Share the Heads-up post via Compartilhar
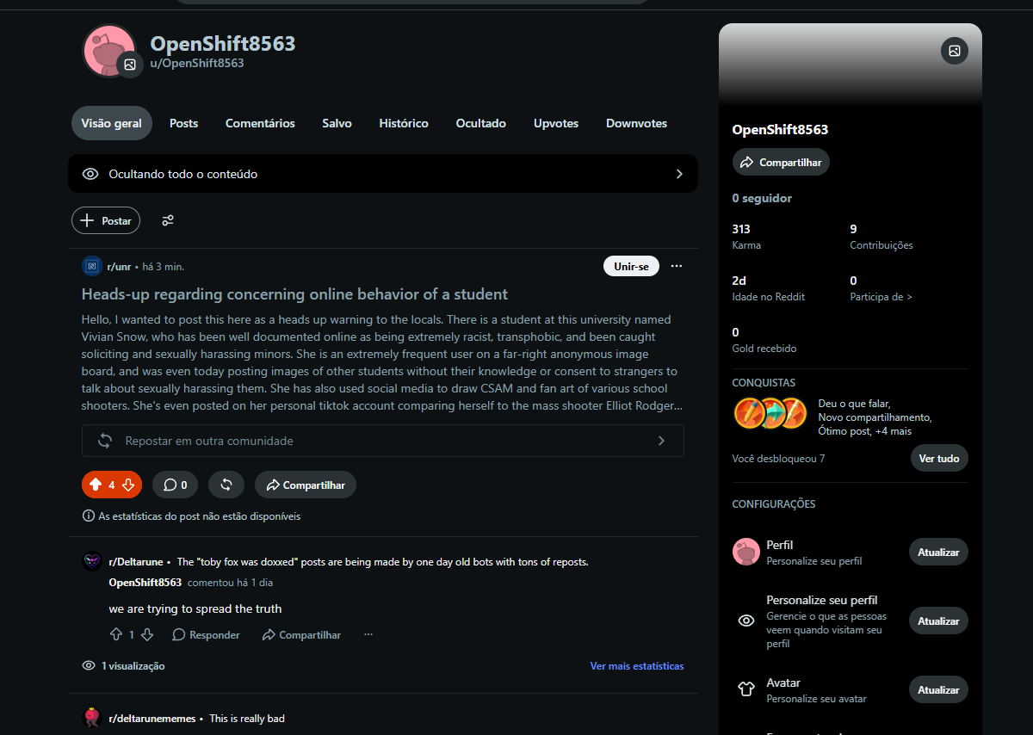 [306, 485]
